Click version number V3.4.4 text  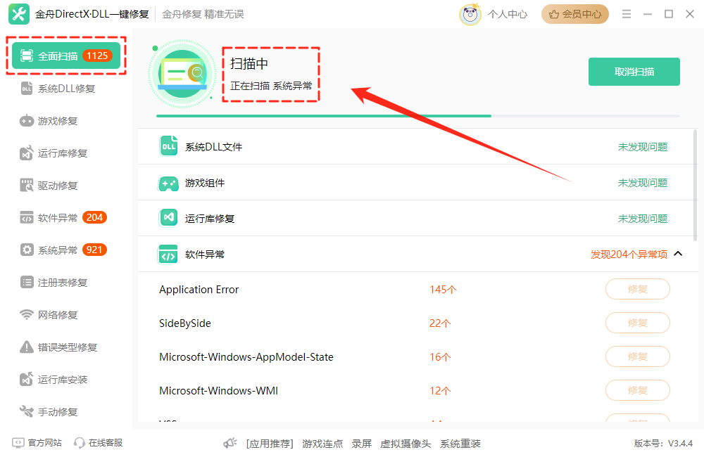tap(680, 443)
